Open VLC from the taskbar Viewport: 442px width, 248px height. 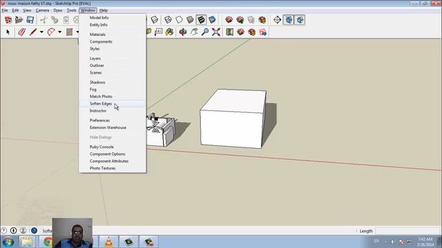pyautogui.click(x=108, y=242)
